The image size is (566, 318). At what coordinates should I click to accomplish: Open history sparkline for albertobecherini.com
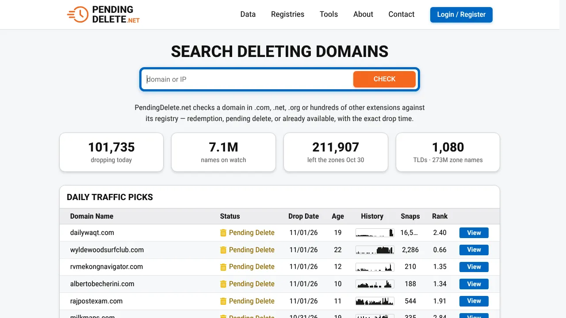point(375,284)
